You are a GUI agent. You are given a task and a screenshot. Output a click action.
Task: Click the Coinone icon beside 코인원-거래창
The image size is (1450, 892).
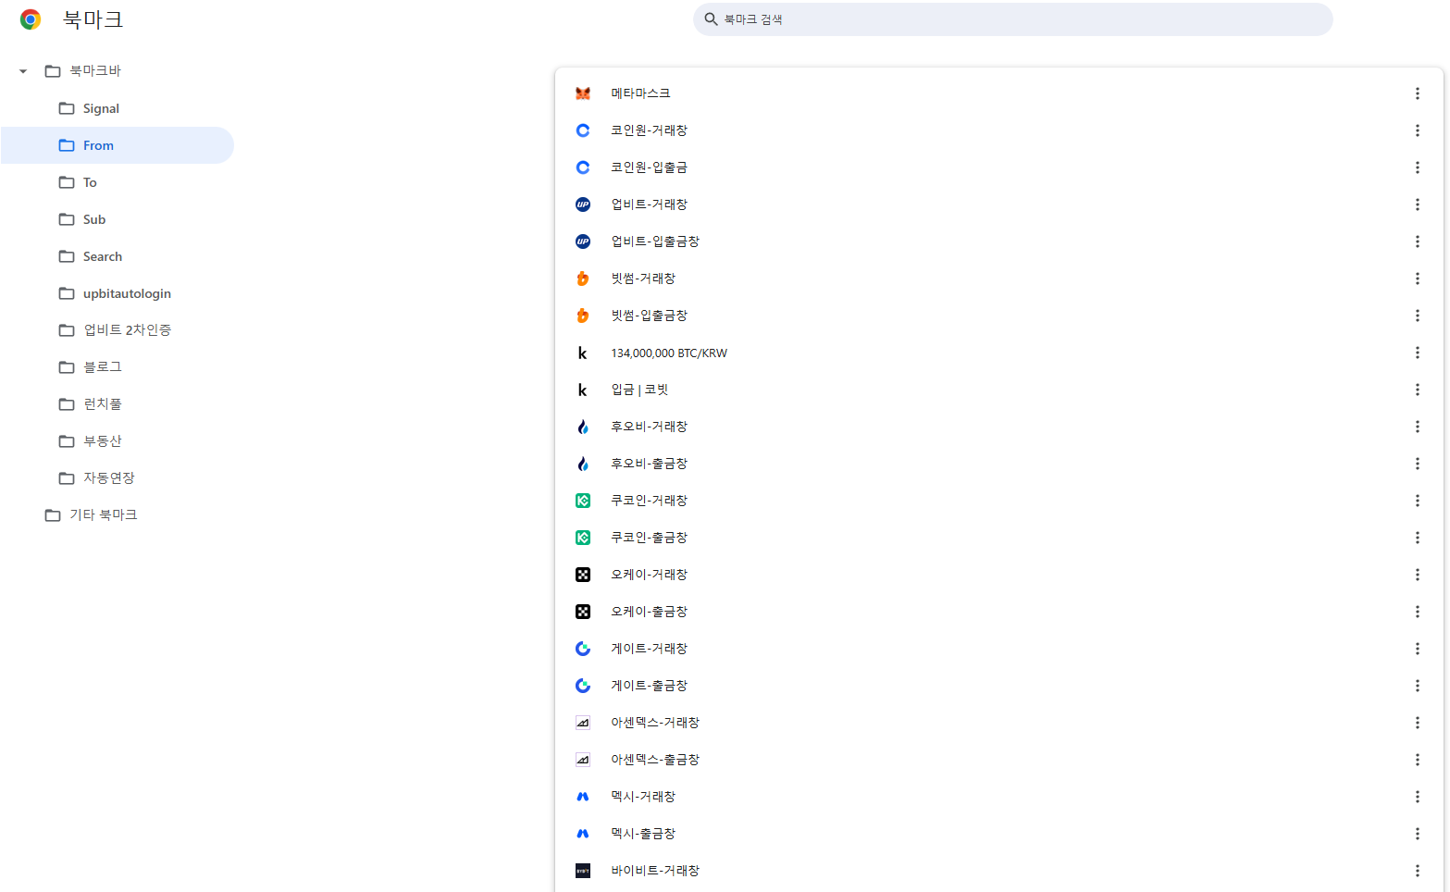(583, 130)
